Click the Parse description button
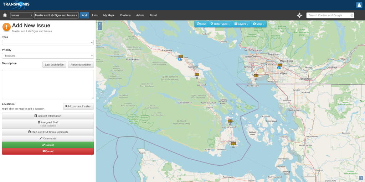Viewport: 365px width, 182px height. 81,65
